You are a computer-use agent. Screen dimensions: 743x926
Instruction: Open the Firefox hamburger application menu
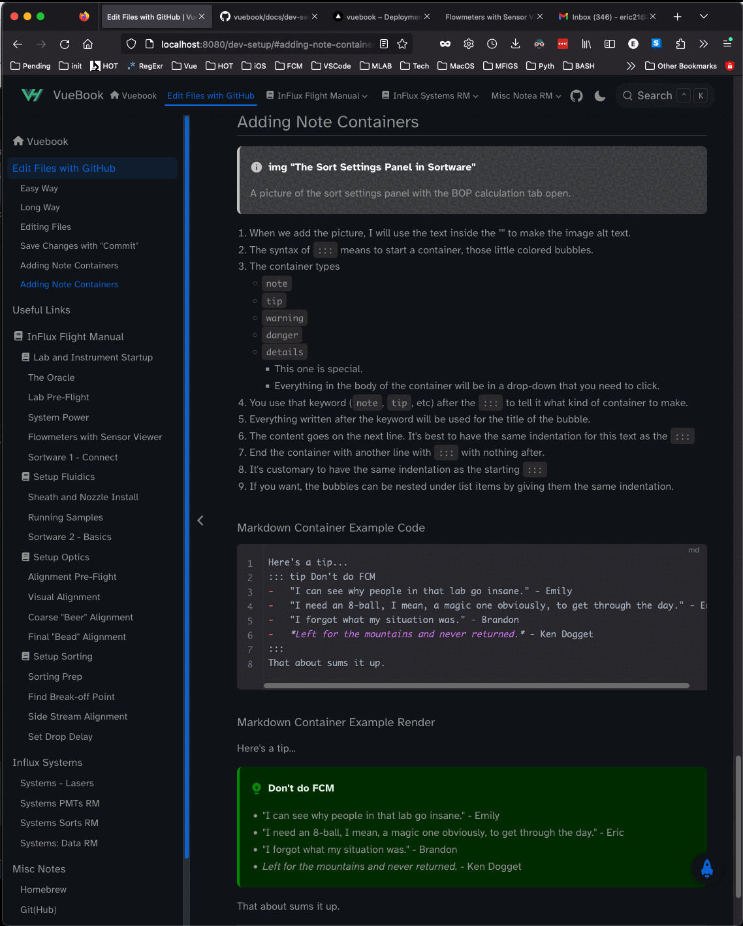click(727, 43)
